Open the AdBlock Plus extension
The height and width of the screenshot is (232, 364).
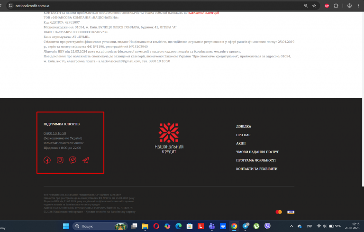pos(327,6)
